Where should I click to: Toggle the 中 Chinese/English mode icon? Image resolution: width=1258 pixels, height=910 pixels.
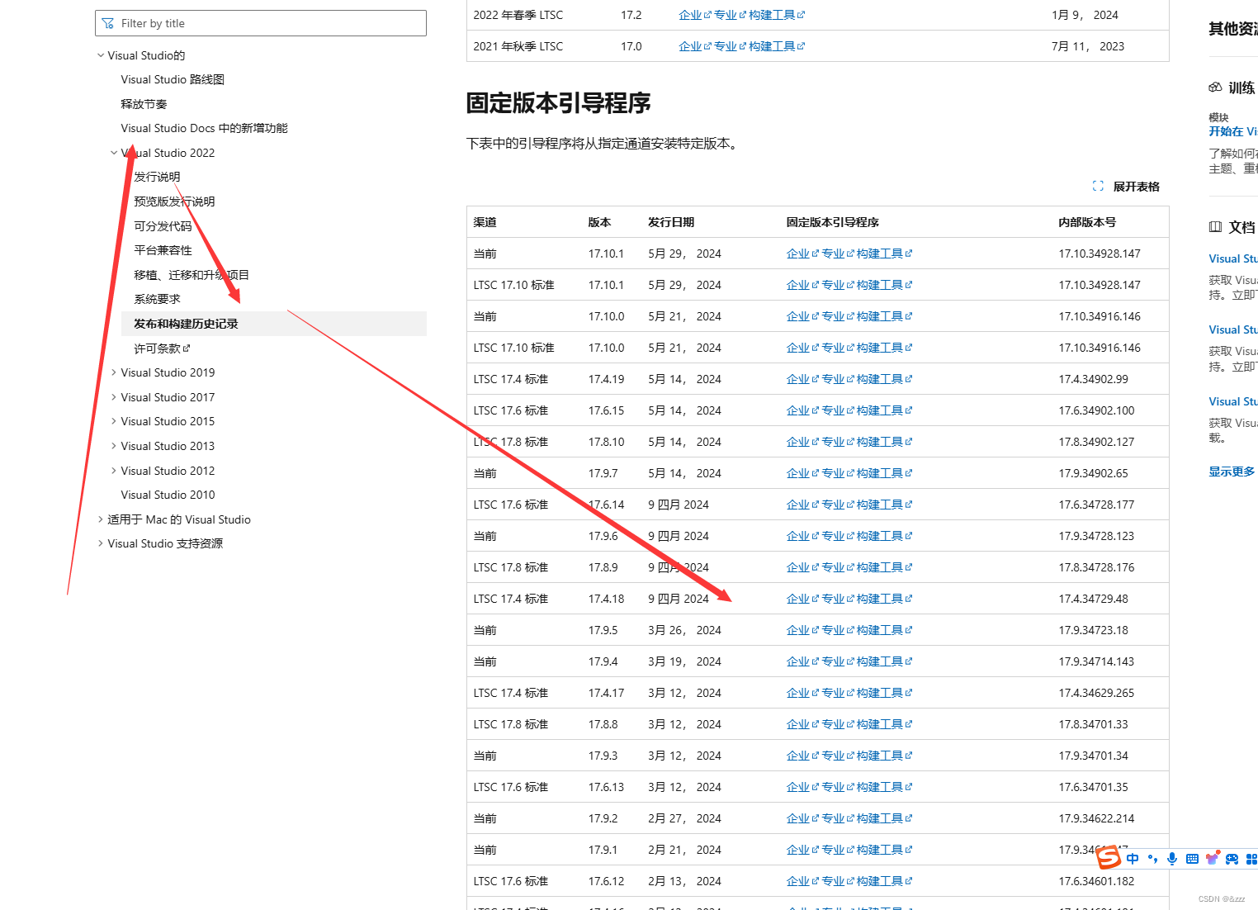pyautogui.click(x=1133, y=859)
